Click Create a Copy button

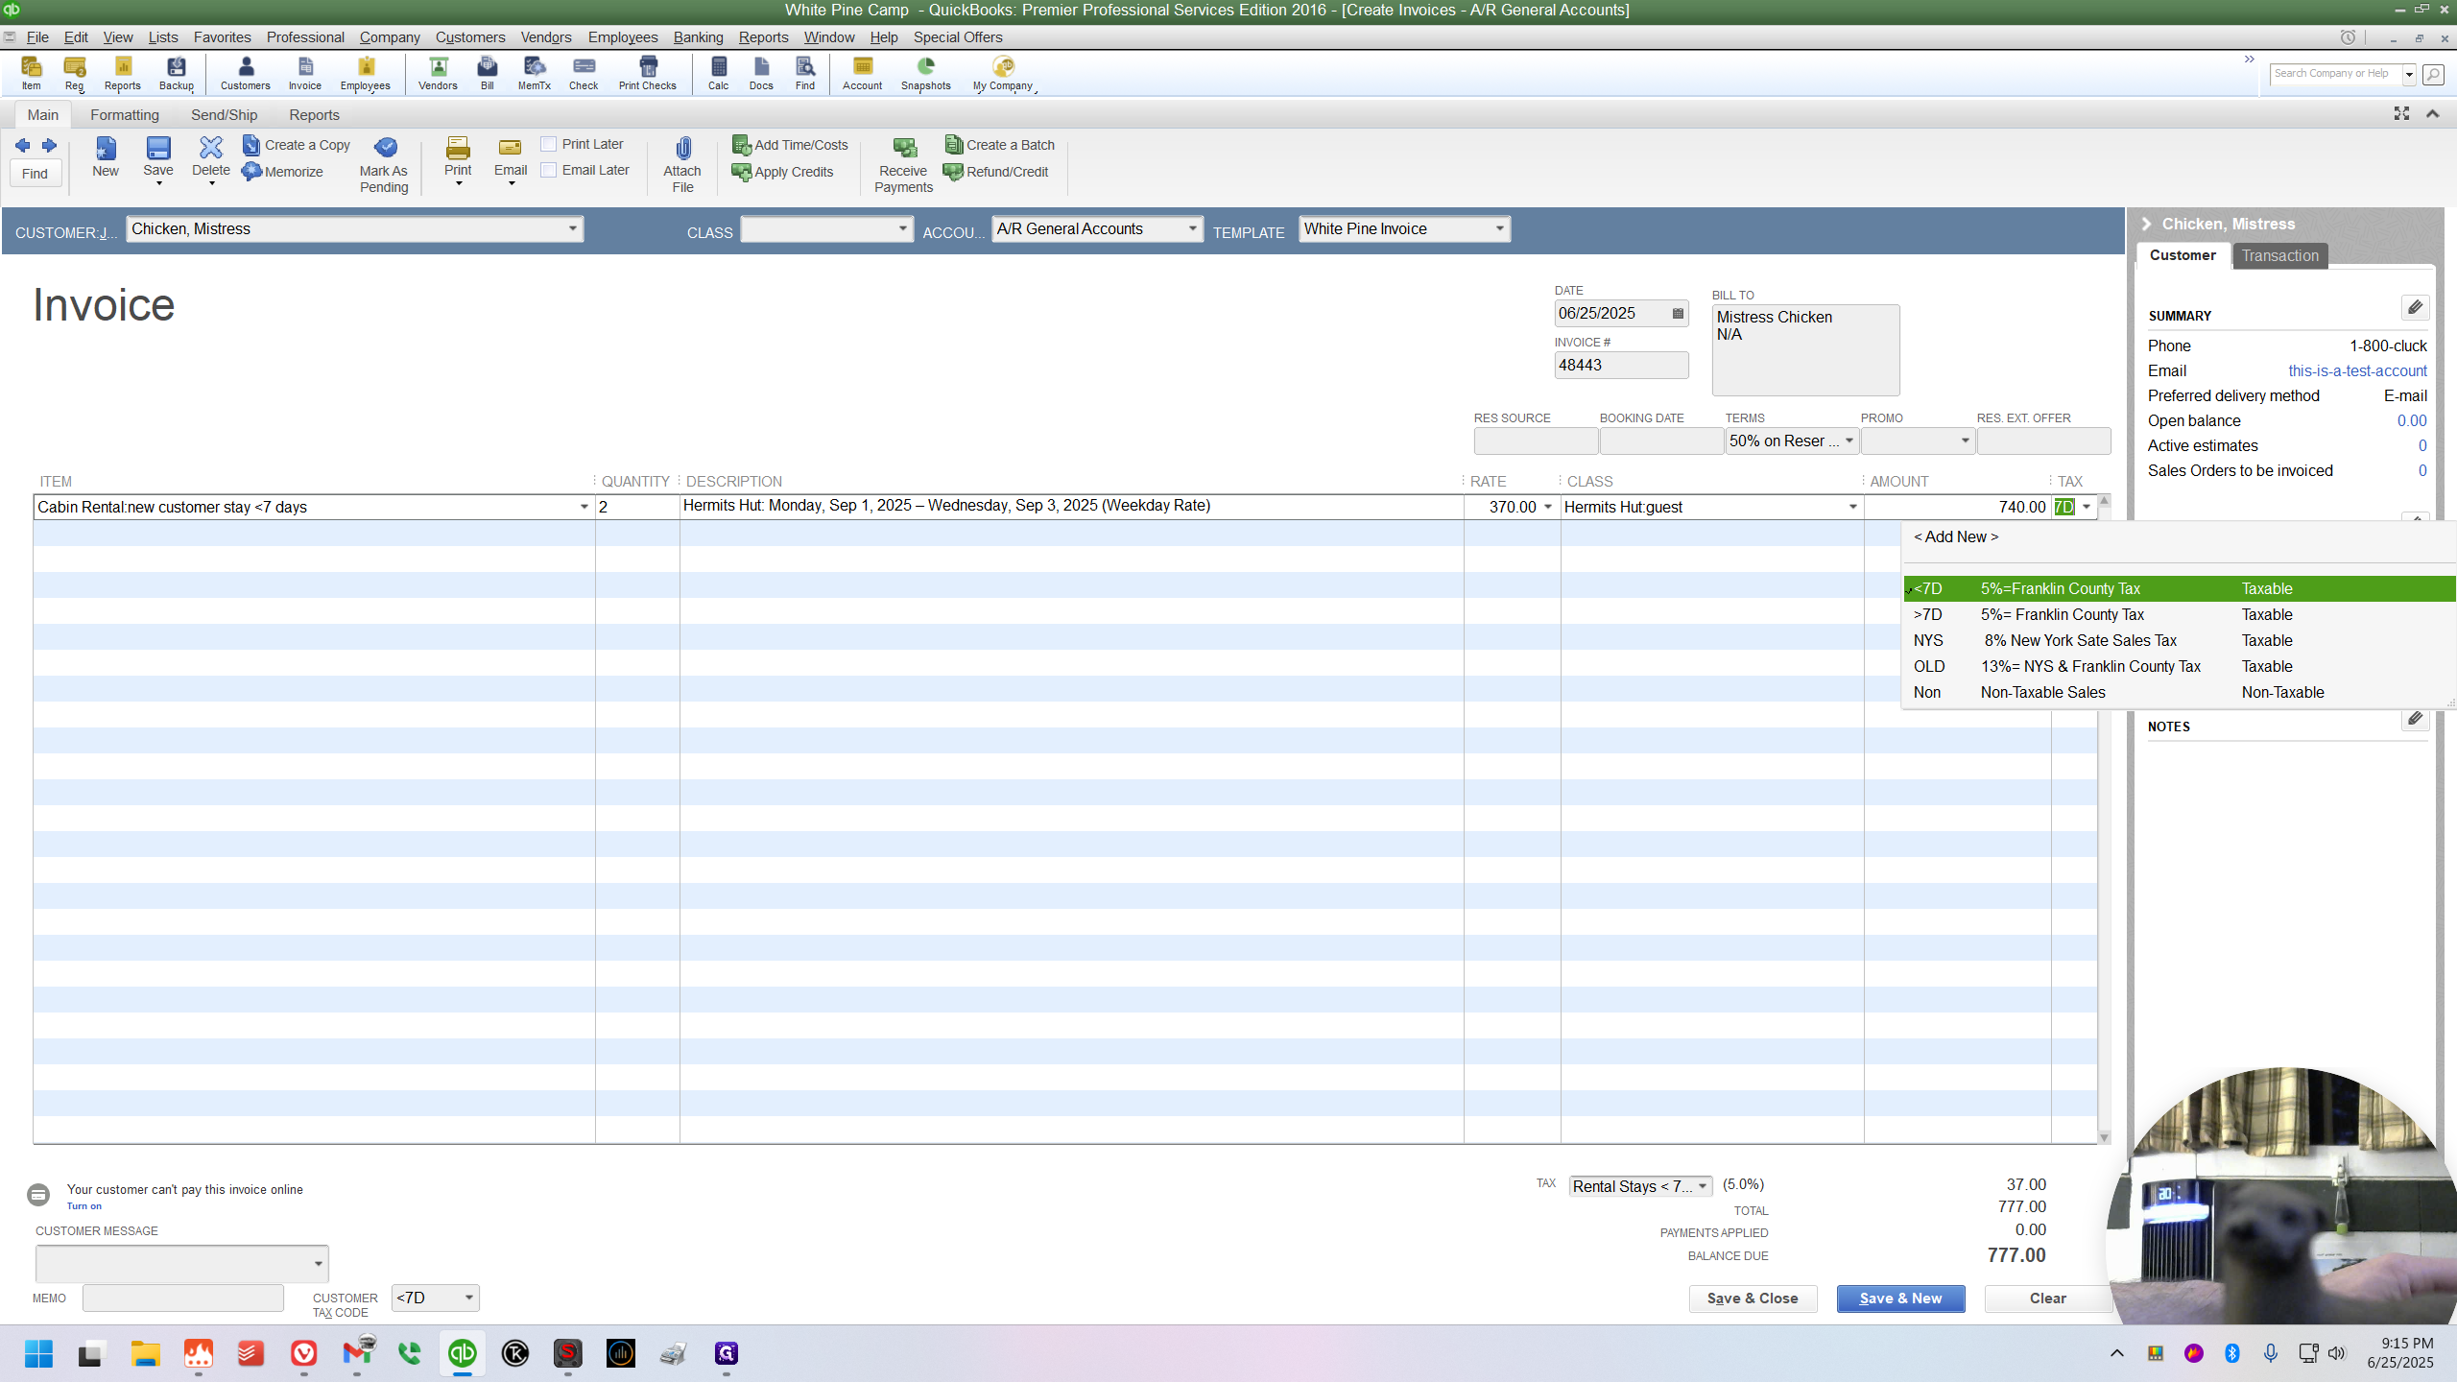click(x=297, y=145)
